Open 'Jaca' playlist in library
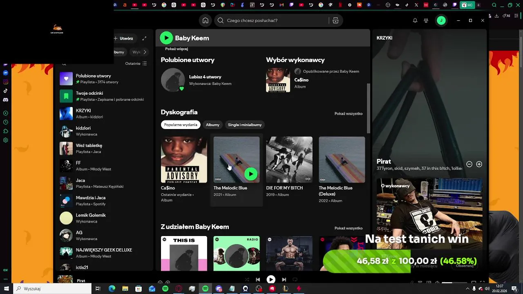 104,183
